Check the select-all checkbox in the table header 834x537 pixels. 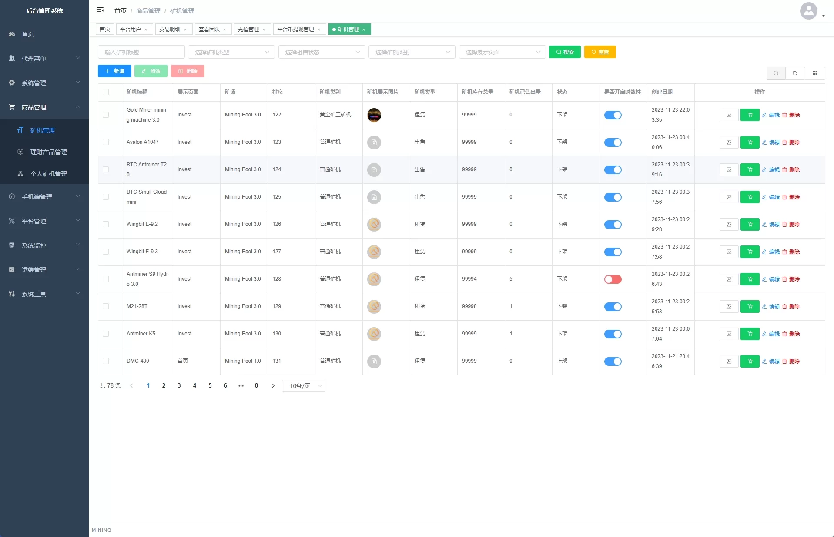point(106,92)
